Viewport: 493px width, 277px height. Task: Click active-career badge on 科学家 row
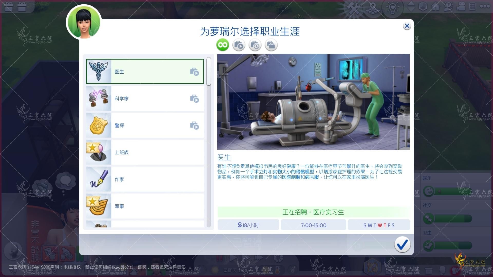point(194,99)
